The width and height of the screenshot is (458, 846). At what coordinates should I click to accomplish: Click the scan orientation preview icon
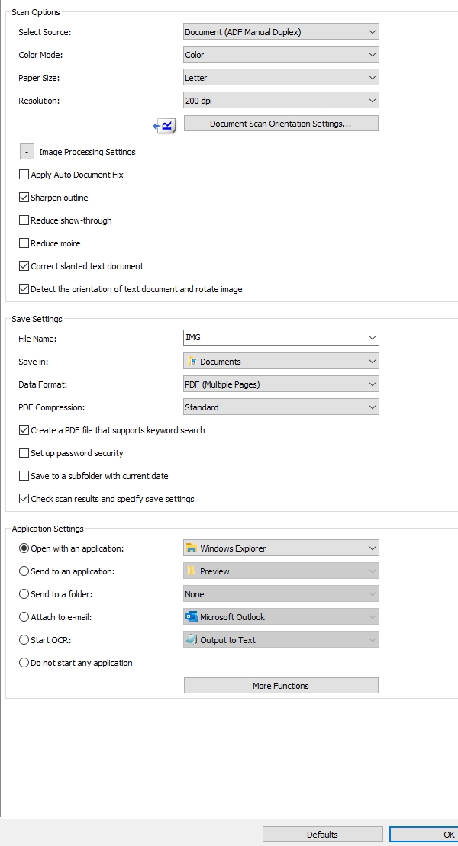tap(166, 125)
